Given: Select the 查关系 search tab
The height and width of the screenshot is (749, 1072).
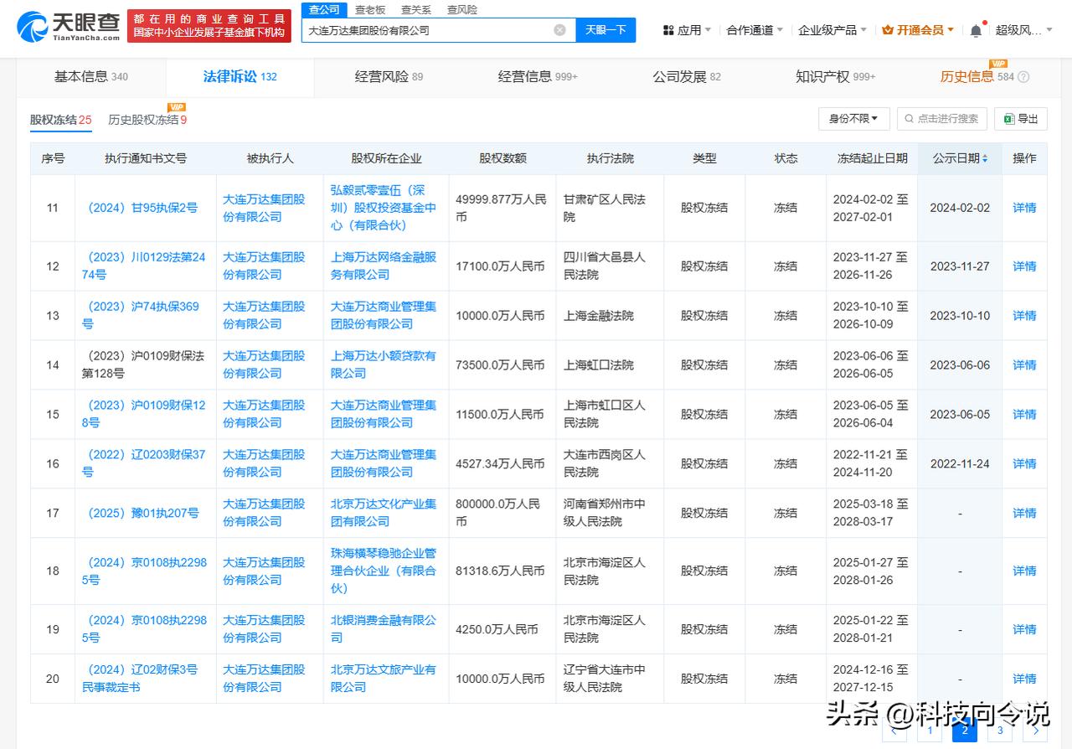Looking at the screenshot, I should [x=416, y=10].
